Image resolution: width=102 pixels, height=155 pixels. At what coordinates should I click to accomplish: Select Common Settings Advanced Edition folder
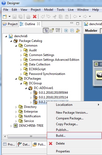pos(54,60)
